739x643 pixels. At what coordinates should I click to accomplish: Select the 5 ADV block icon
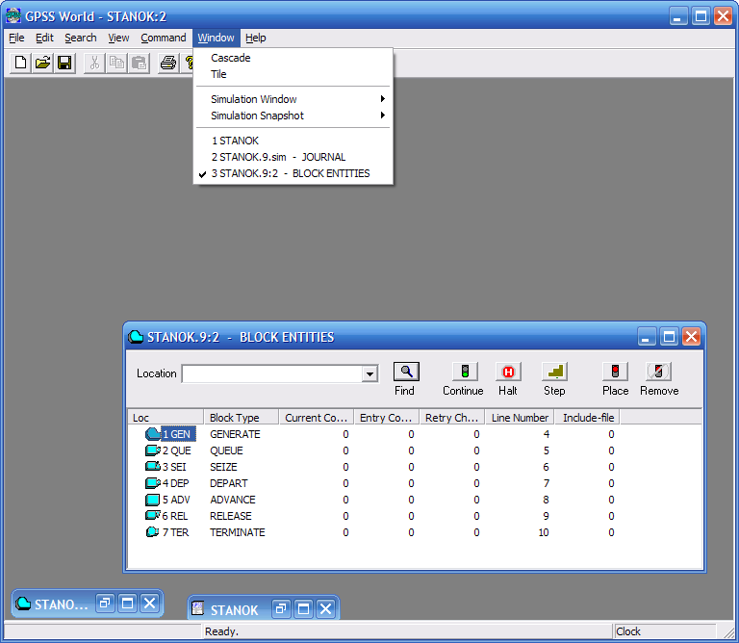pos(153,500)
